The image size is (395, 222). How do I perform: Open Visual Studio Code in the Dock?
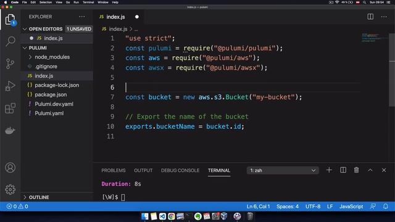[162, 216]
